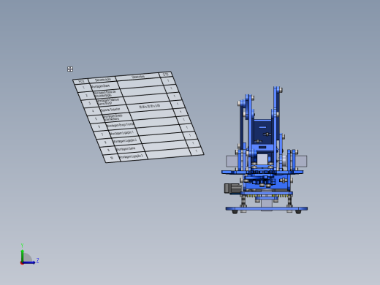Click the 'Denominação' column header
Image resolution: width=380 pixels, height=285 pixels.
[x=103, y=80]
